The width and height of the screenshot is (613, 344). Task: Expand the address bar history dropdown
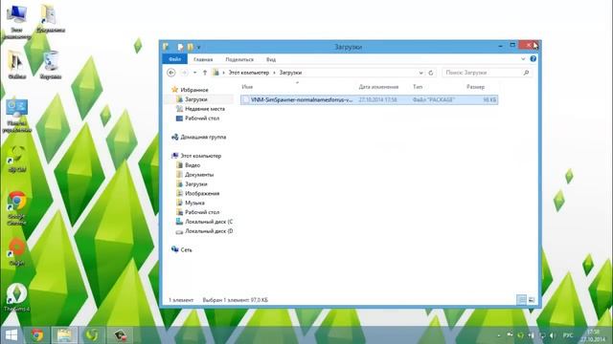[x=420, y=73]
